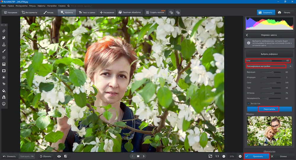Toggle before/after split comparison view
Image resolution: width=296 pixels, height=160 pixels.
click(65, 156)
